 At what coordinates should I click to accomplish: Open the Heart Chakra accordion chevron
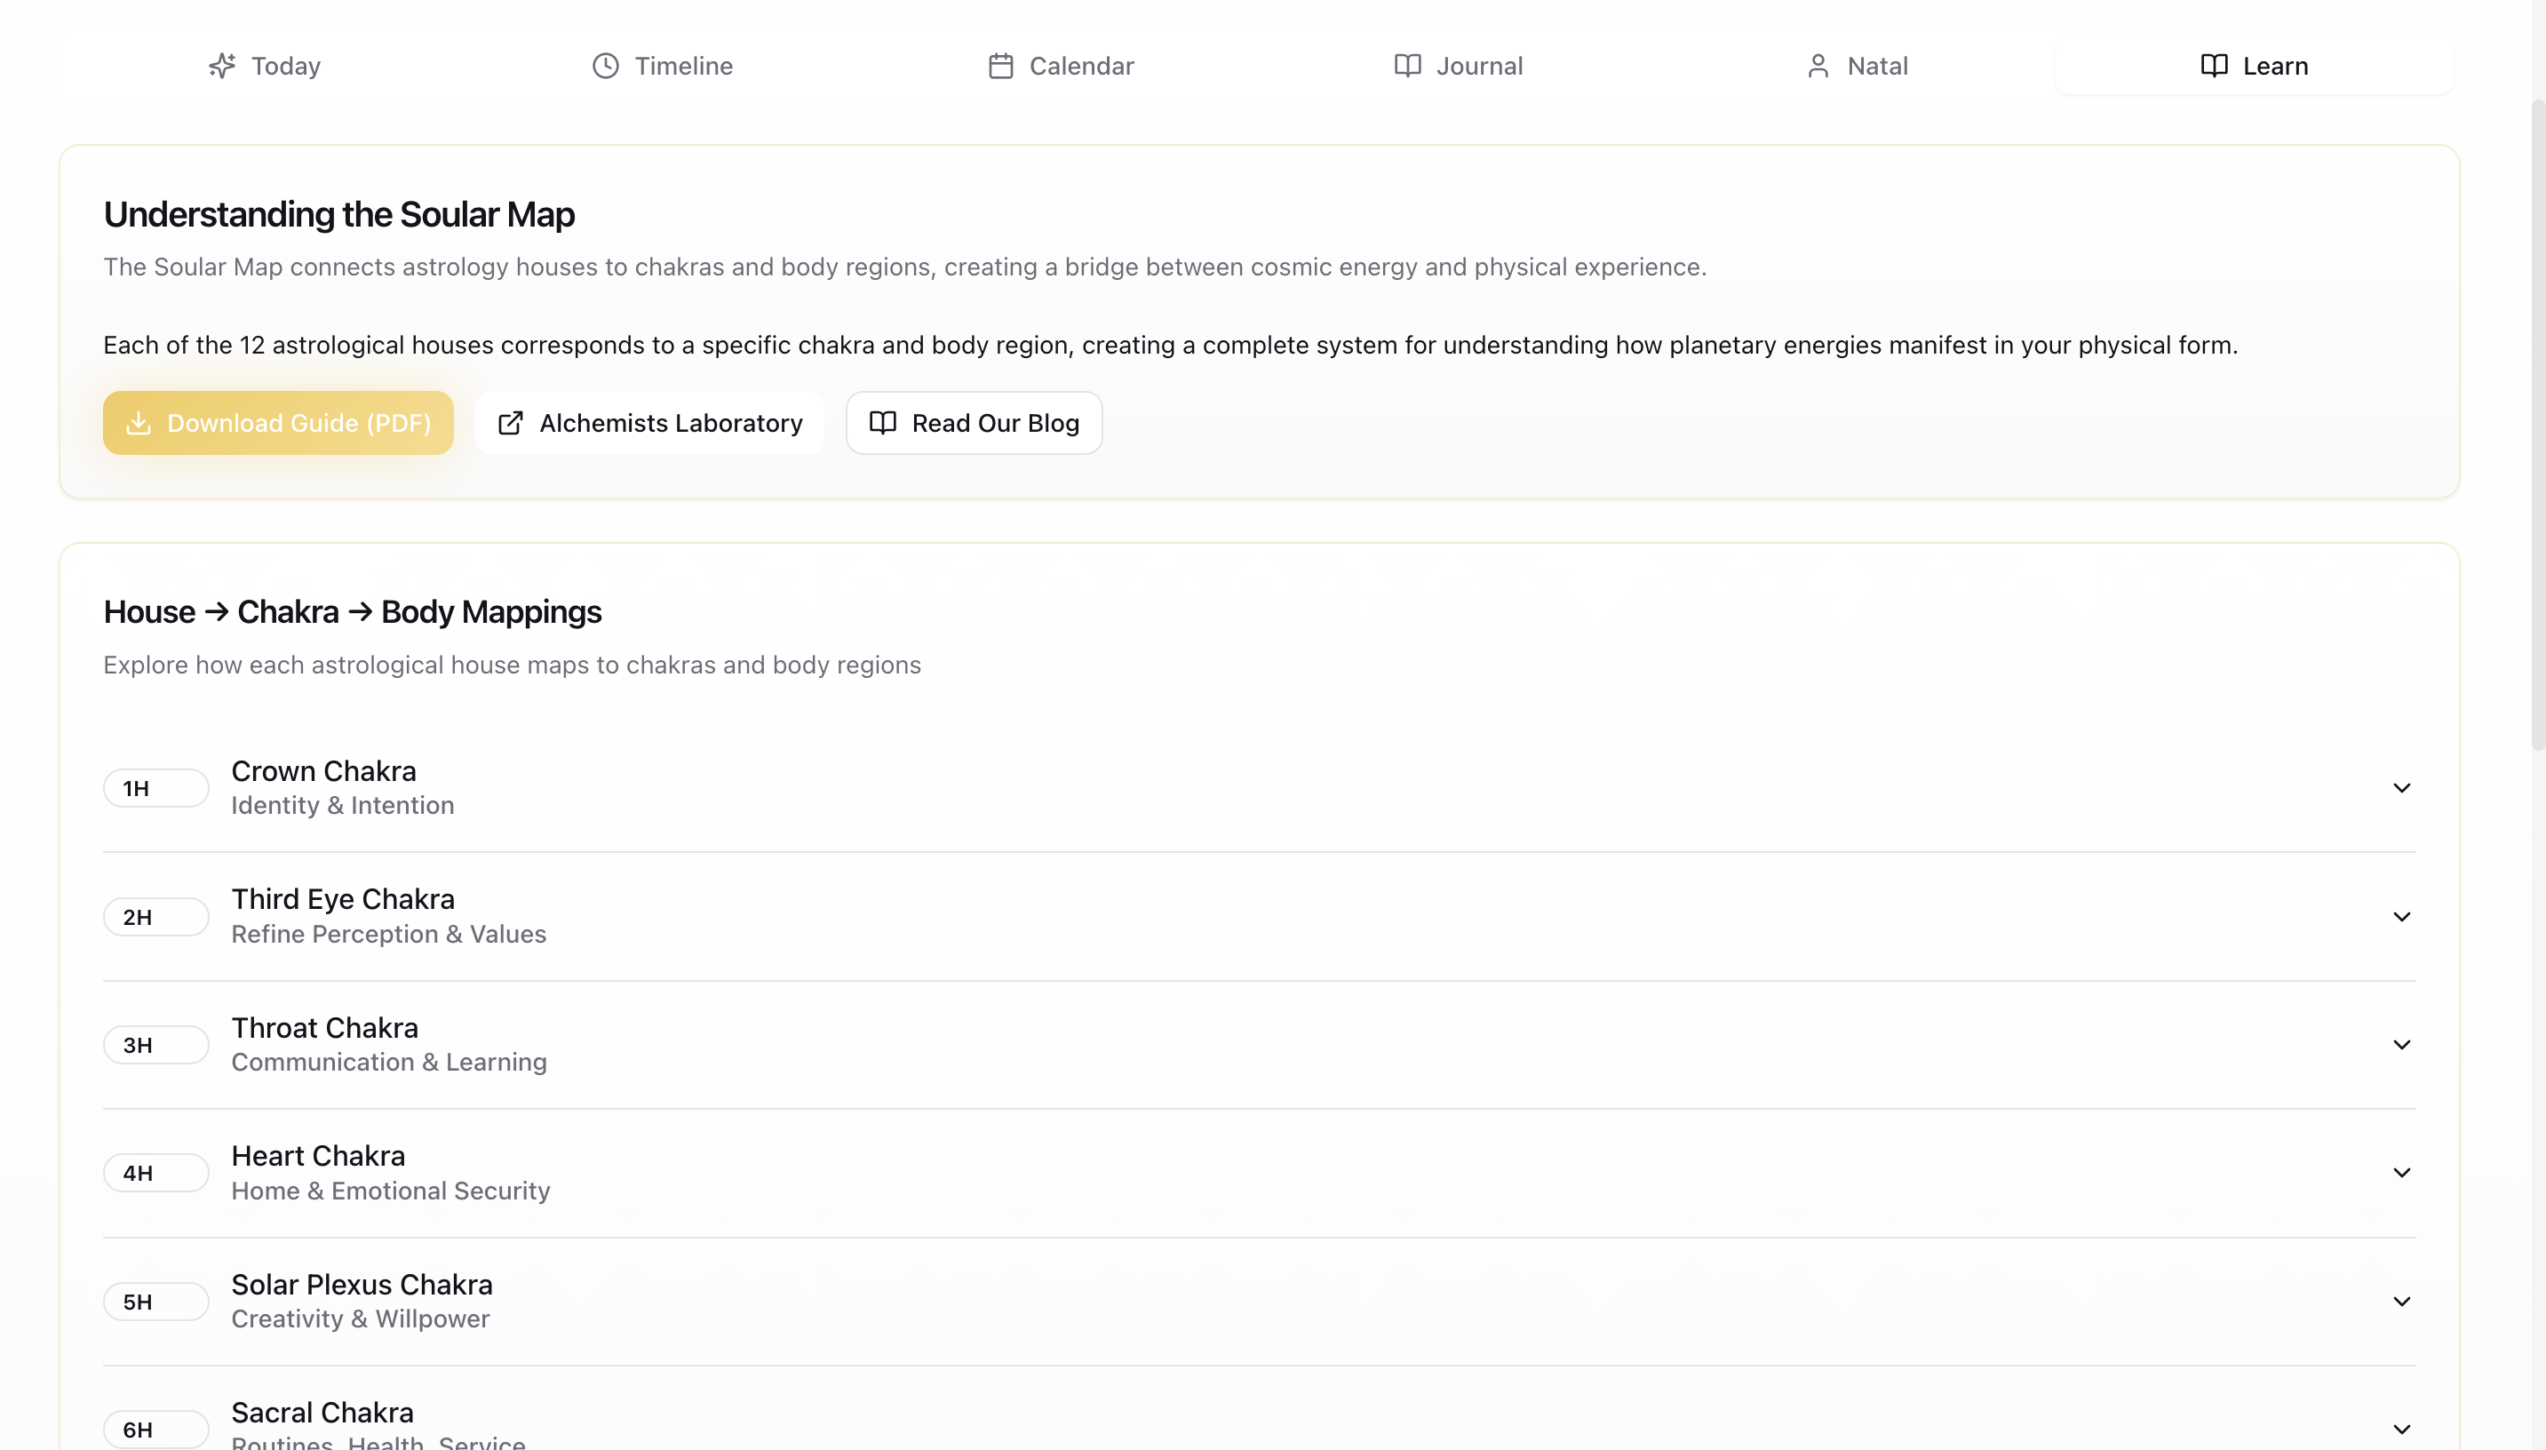pos(2400,1173)
